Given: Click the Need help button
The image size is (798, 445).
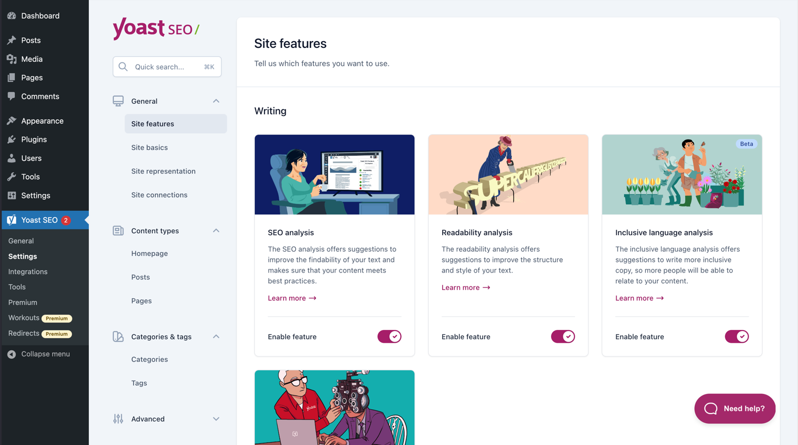Looking at the screenshot, I should tap(735, 408).
